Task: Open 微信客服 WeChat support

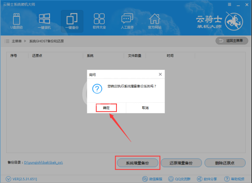Action: (152, 179)
